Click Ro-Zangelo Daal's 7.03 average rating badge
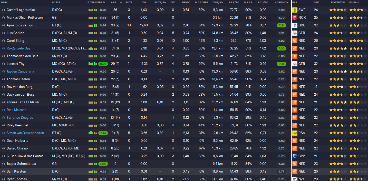The image size is (368, 181). pos(281,48)
